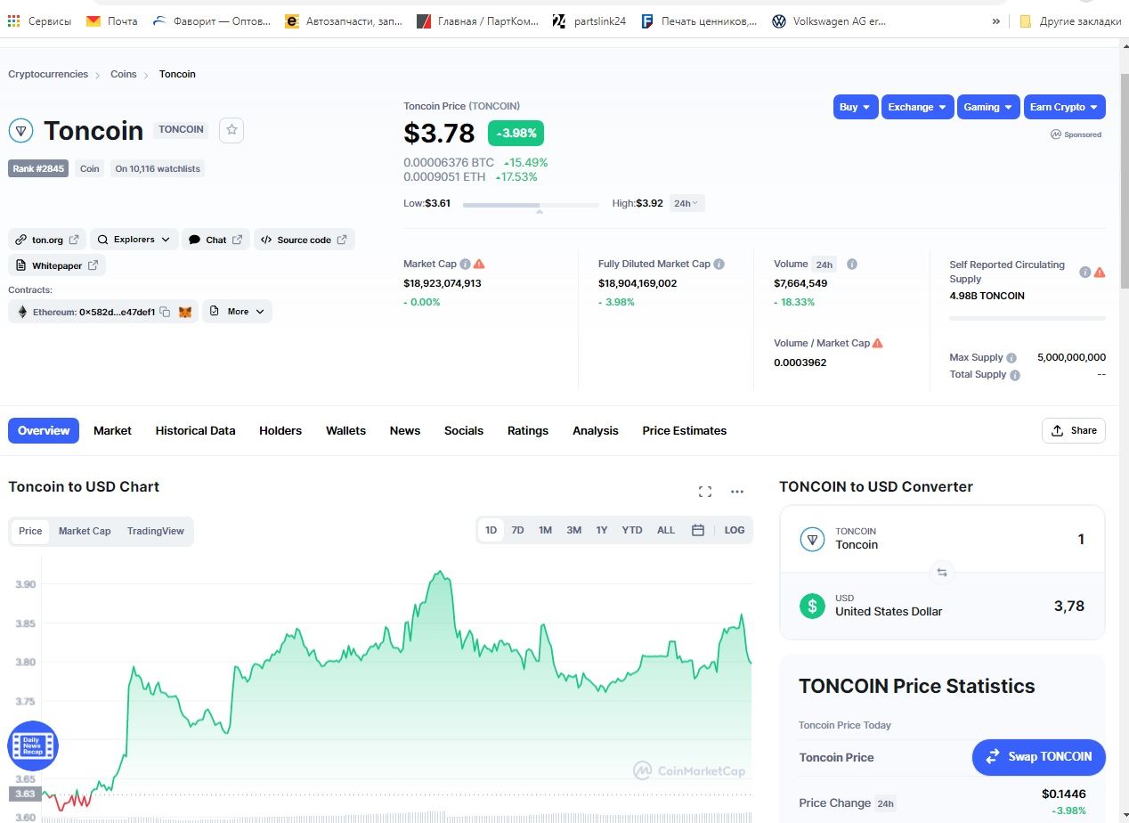1129x823 pixels.
Task: Open chart calendar date picker icon
Action: [698, 530]
